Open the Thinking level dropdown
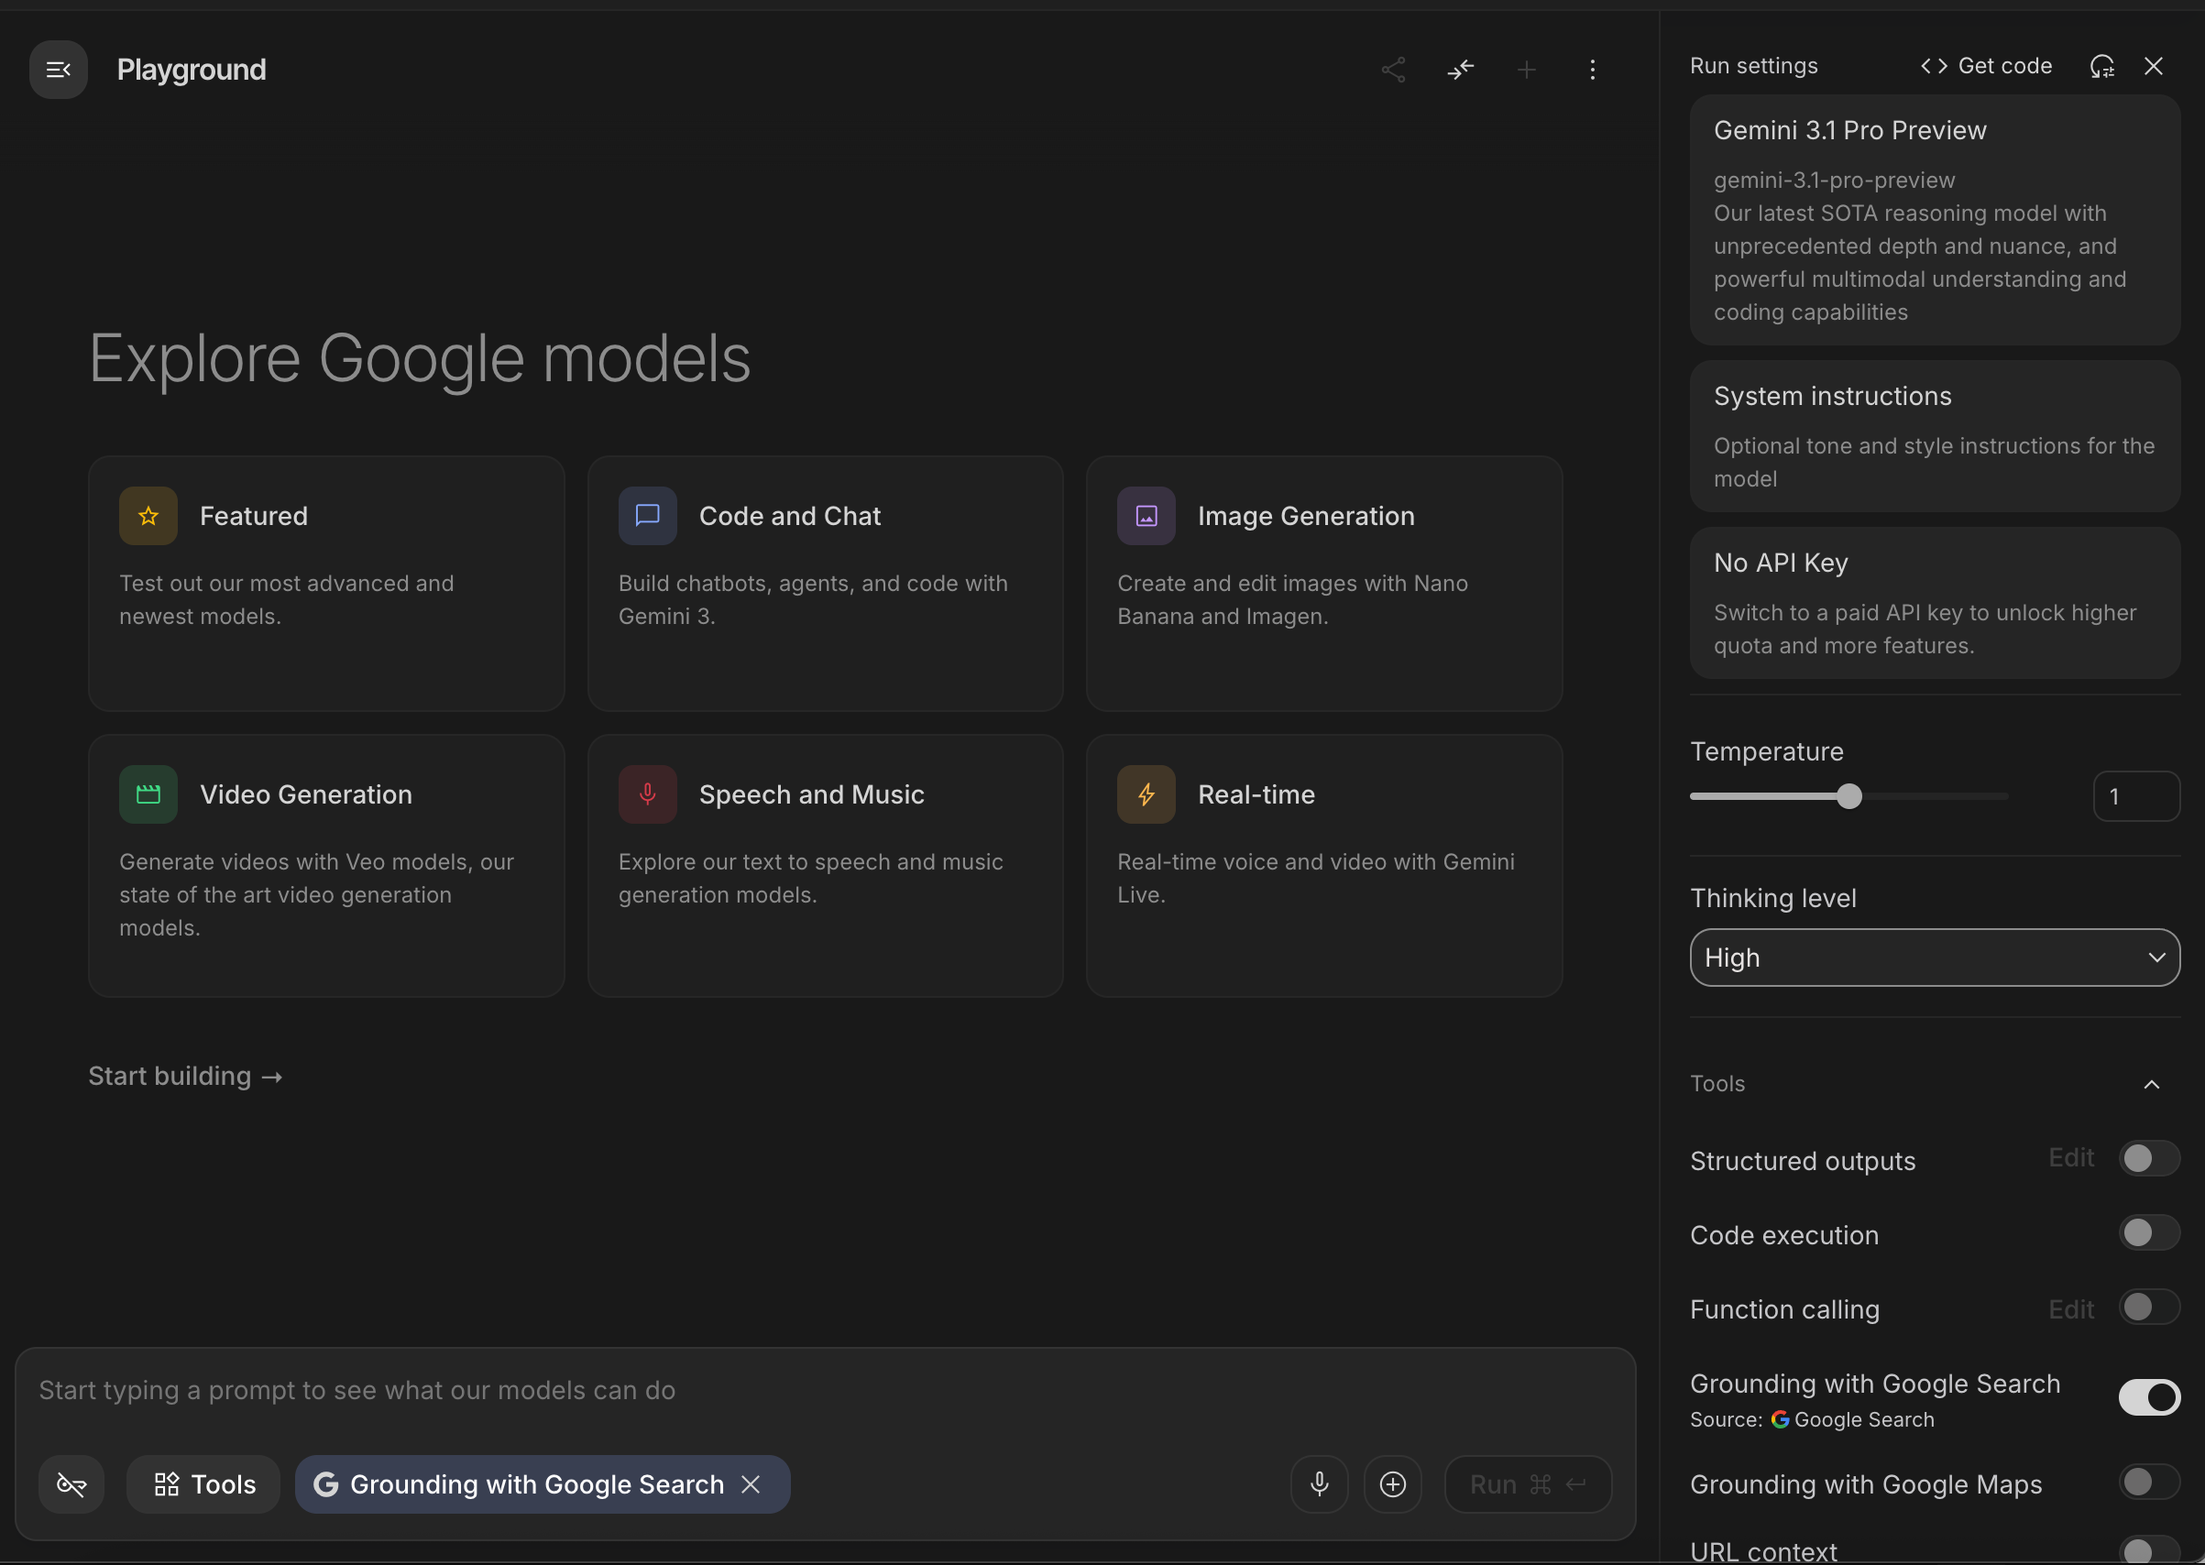2205x1565 pixels. click(x=1935, y=958)
